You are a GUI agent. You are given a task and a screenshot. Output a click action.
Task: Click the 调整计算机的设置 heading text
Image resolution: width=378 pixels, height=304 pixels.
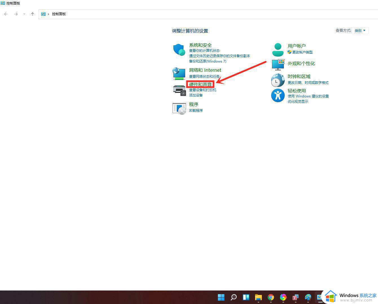pyautogui.click(x=190, y=31)
